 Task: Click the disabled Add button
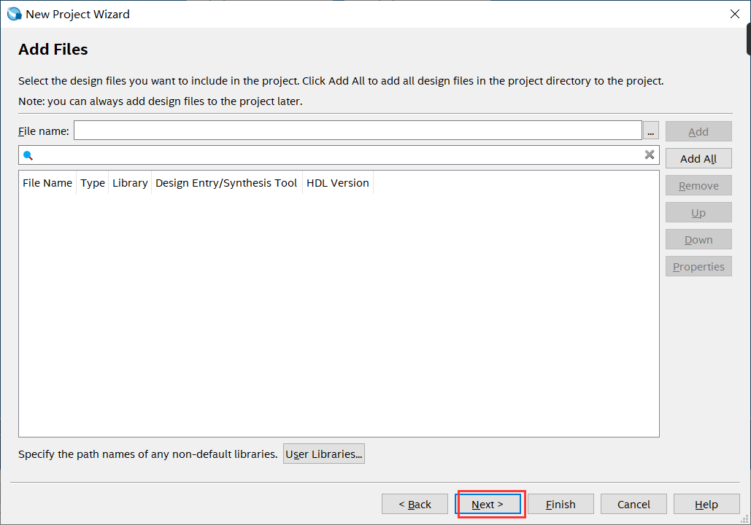[x=698, y=131]
